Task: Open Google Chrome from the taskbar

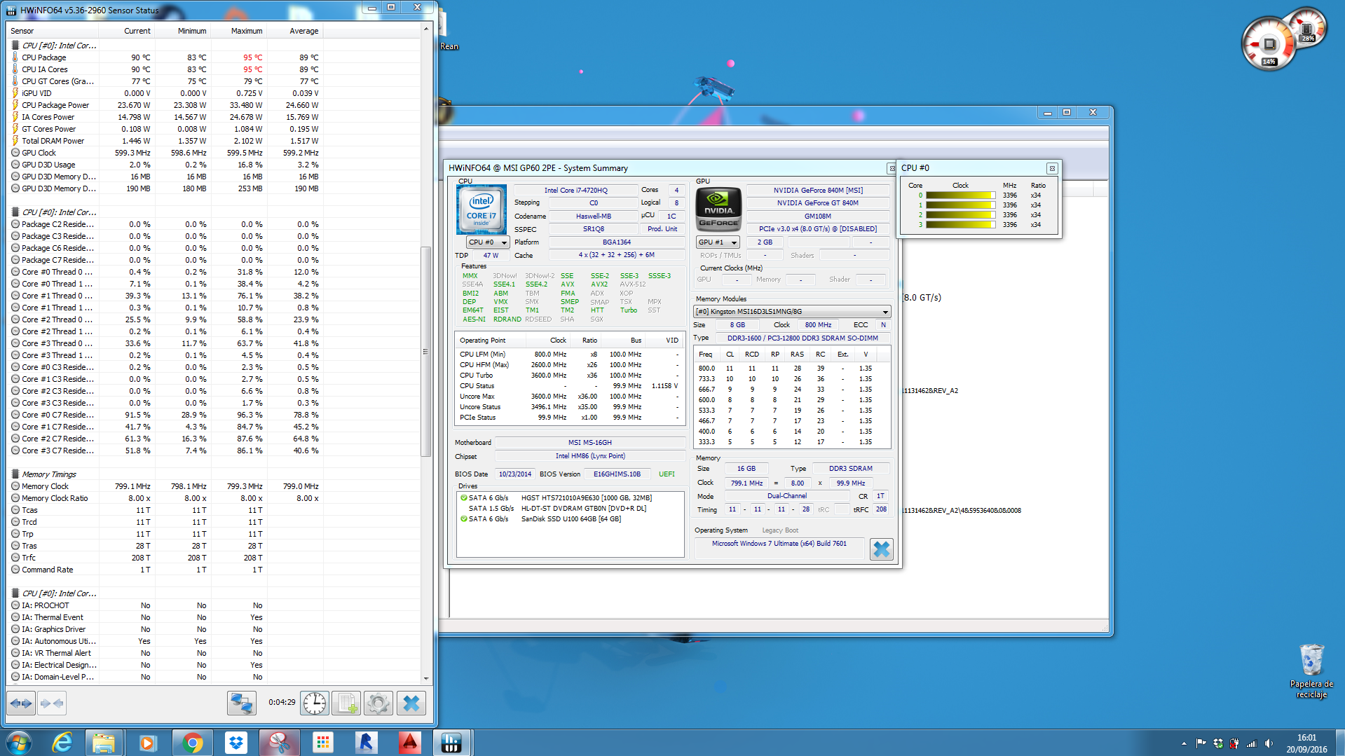Action: point(192,742)
